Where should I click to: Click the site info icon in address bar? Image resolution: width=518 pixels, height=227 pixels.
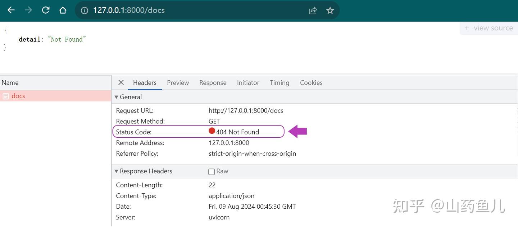click(x=85, y=10)
